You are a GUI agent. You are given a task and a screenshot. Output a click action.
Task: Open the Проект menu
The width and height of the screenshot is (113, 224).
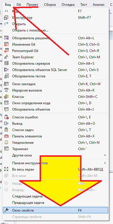(32, 5)
